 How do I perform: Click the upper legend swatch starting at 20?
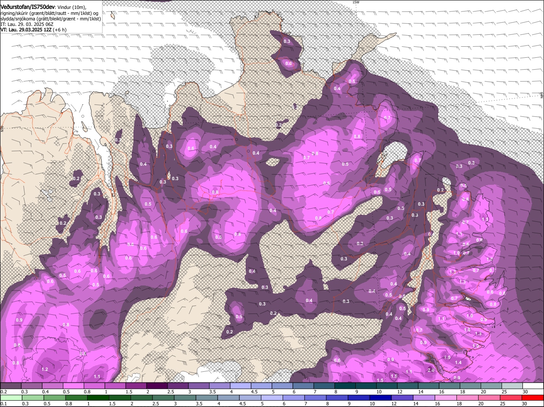coord(492,386)
